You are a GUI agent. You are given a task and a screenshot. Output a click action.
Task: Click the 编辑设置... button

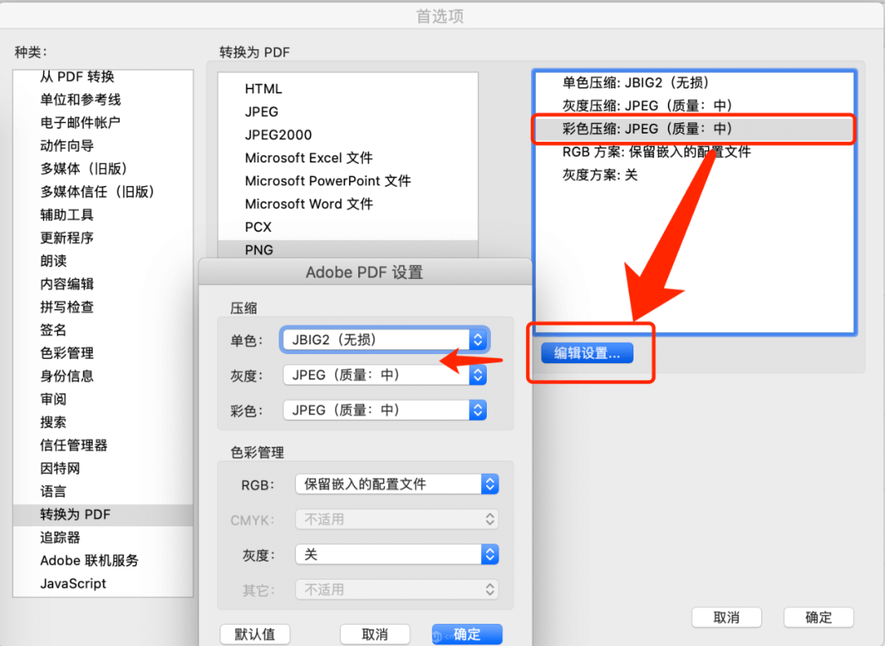587,353
